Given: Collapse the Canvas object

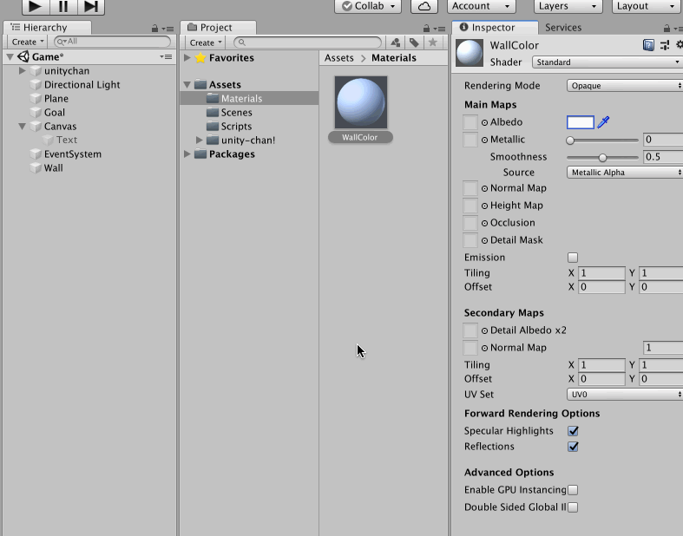Looking at the screenshot, I should (23, 127).
